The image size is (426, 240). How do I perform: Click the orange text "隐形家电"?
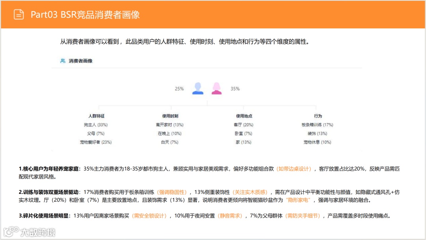click(x=298, y=200)
